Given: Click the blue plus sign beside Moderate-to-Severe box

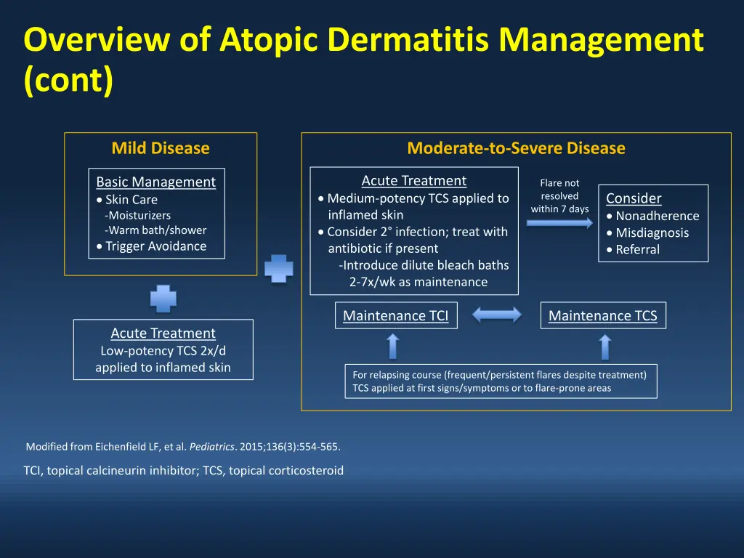Looking at the screenshot, I should click(x=278, y=269).
